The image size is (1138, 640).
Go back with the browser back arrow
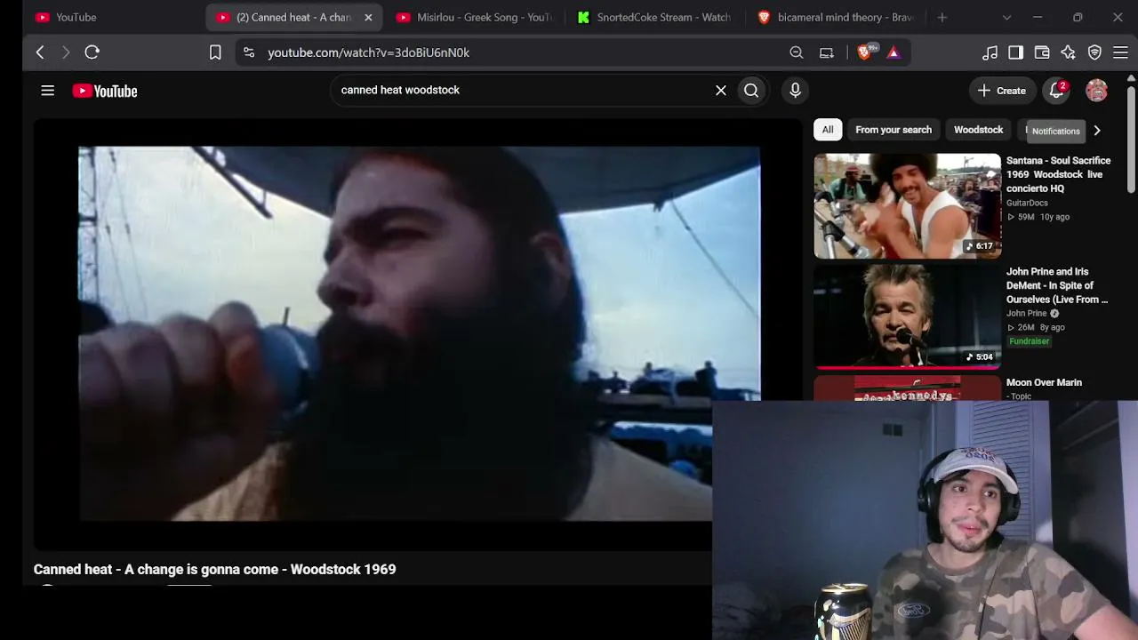(x=40, y=52)
